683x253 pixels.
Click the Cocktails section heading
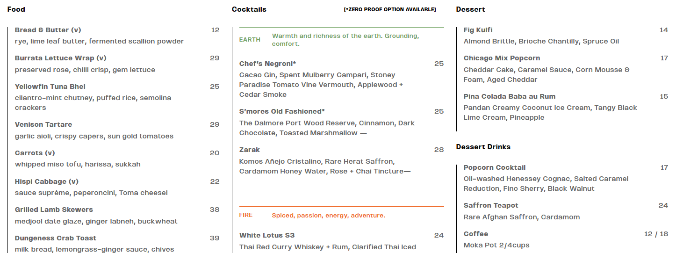(x=249, y=9)
